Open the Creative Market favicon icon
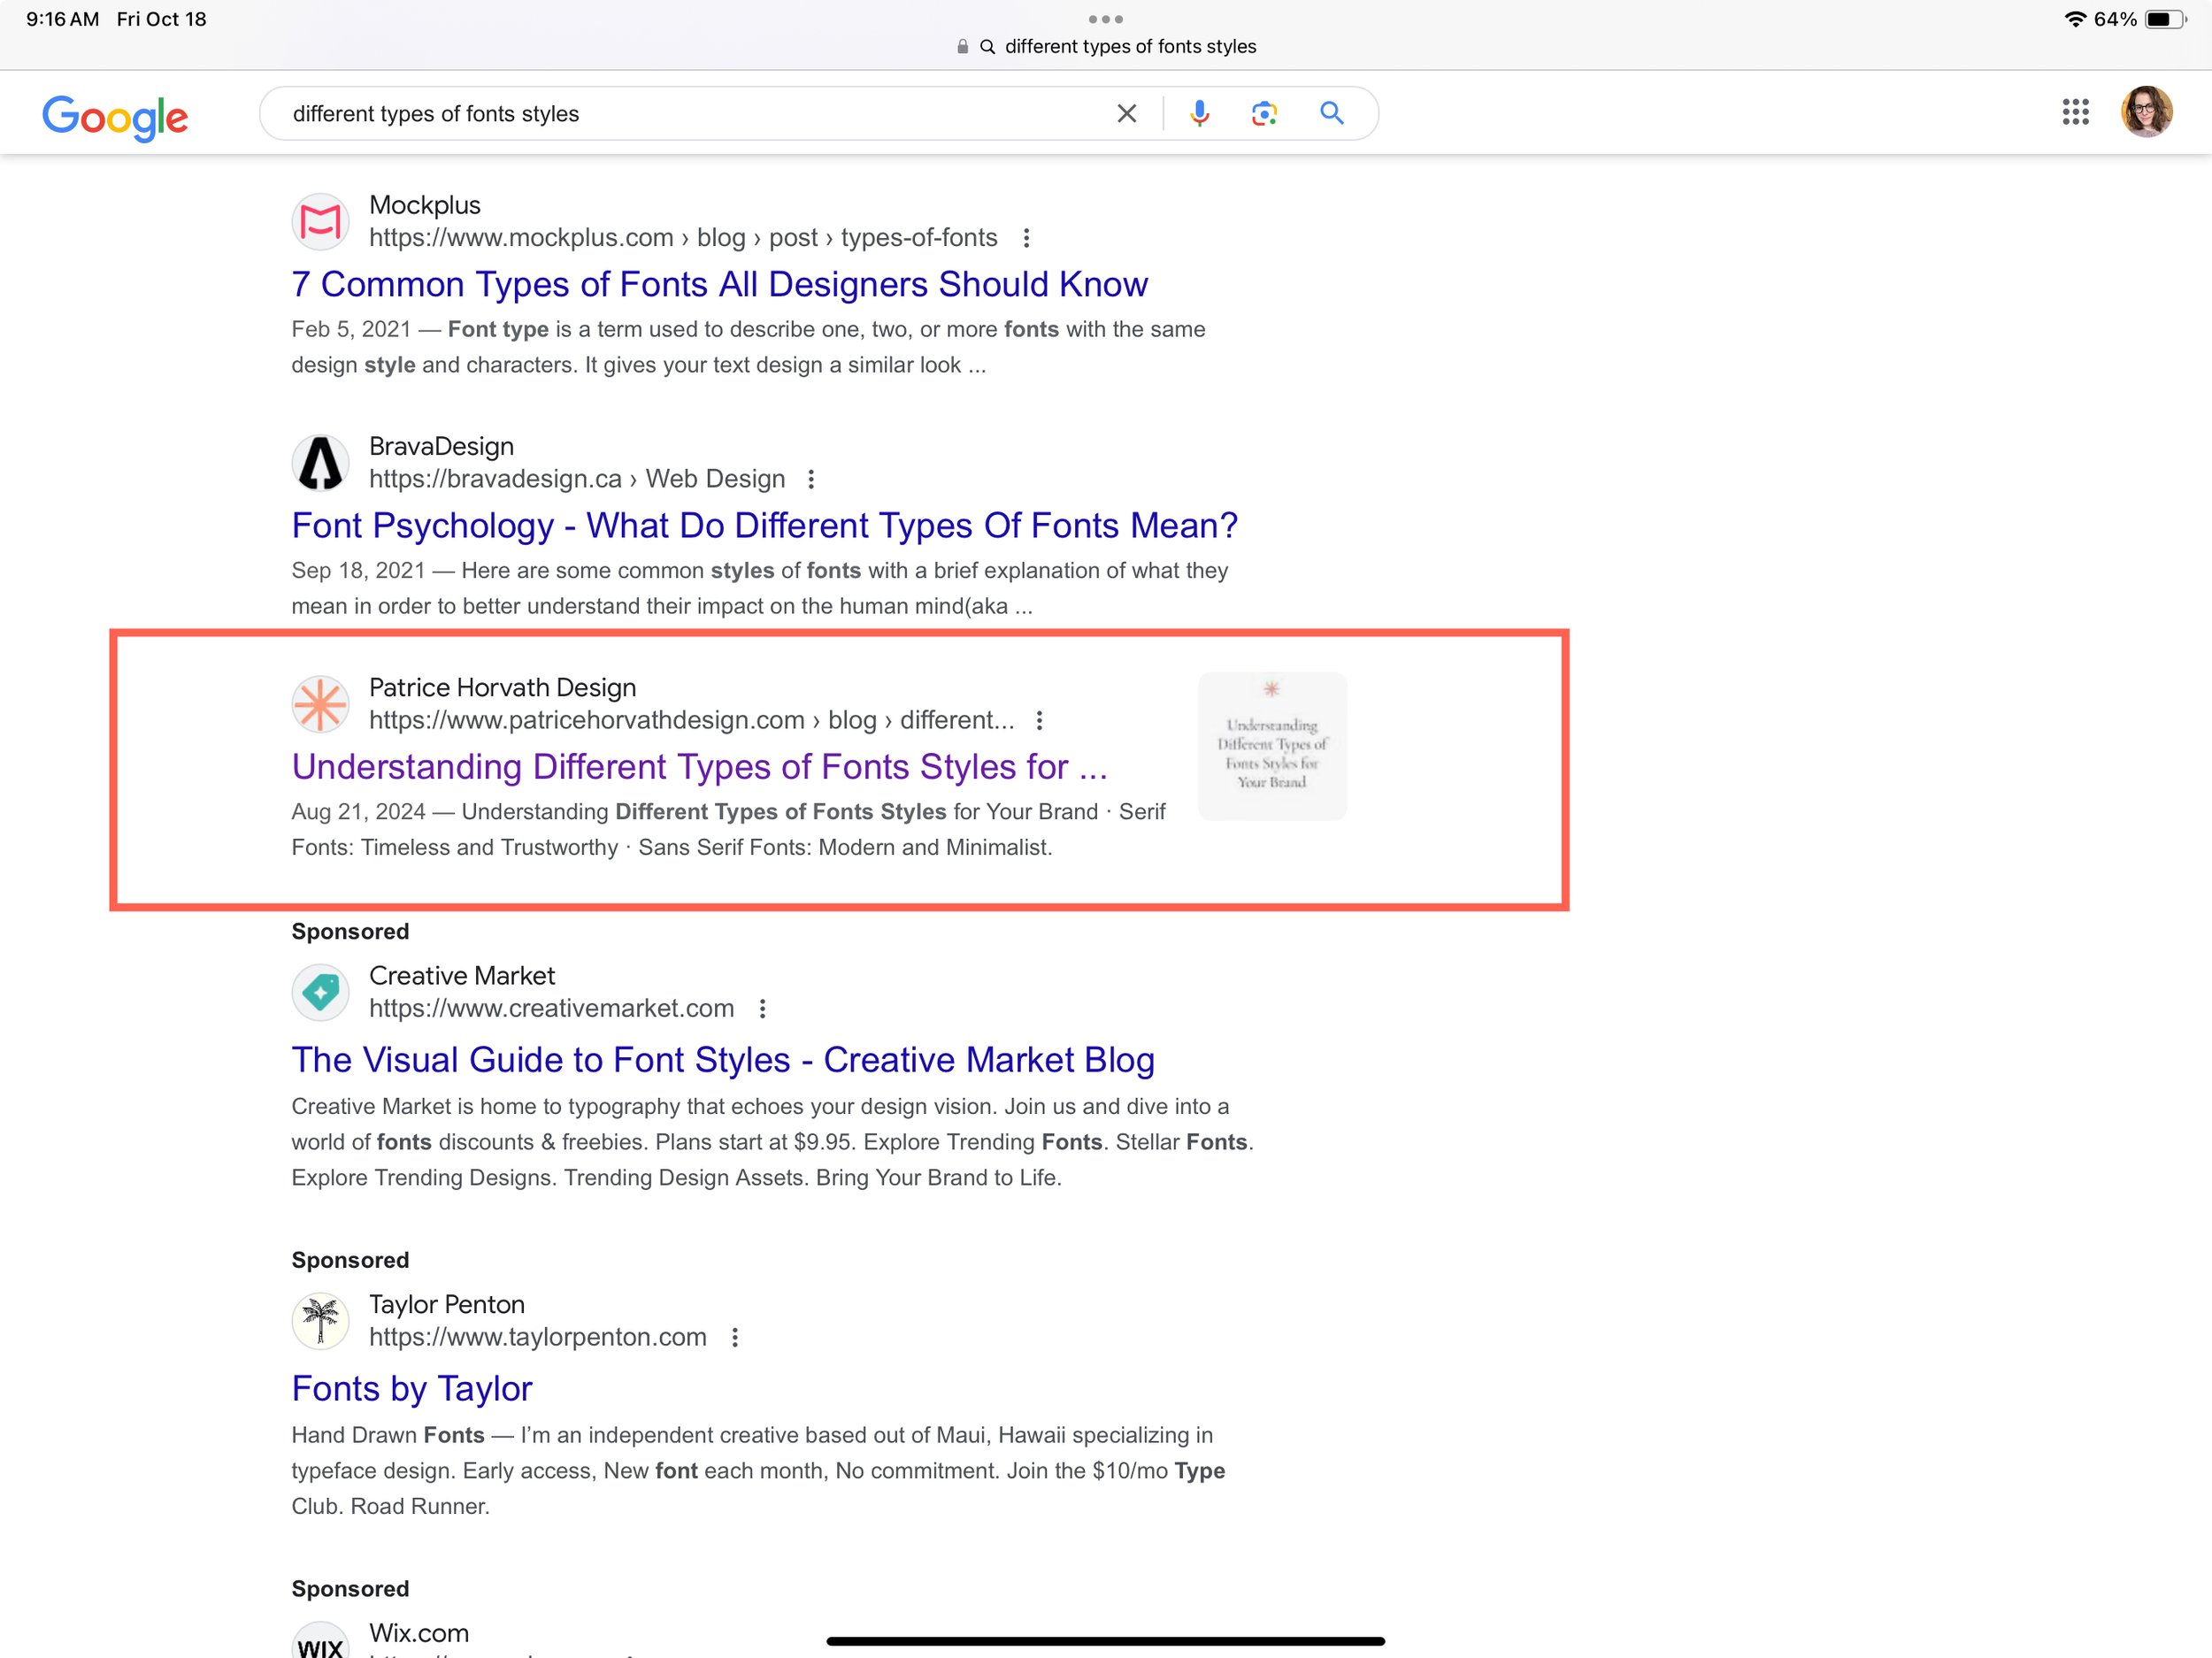Image resolution: width=2212 pixels, height=1658 pixels. [320, 991]
